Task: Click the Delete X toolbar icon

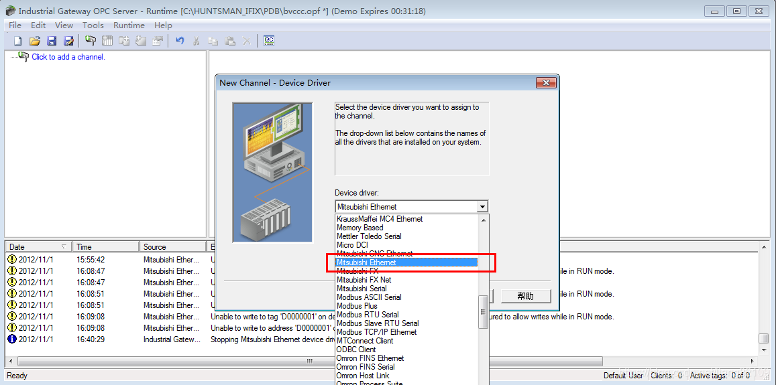Action: click(x=246, y=41)
